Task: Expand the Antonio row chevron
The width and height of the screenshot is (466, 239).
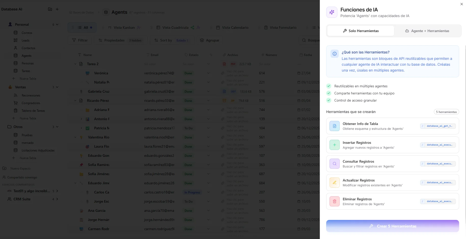Action: click(81, 119)
